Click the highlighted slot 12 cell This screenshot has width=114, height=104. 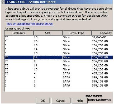point(48,57)
